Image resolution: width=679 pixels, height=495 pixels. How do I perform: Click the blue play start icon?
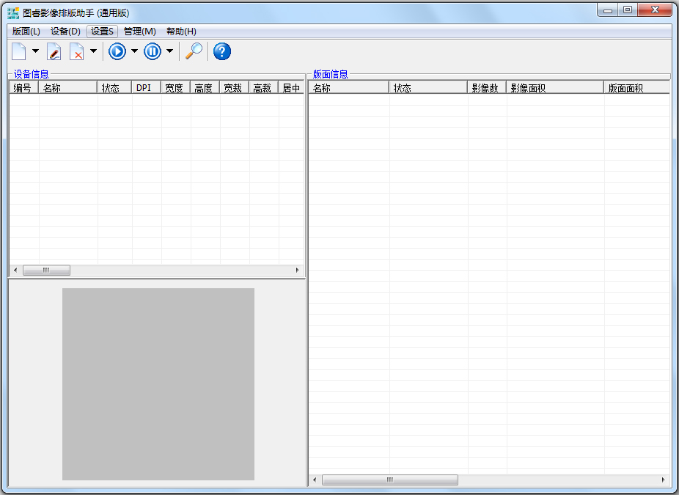pyautogui.click(x=117, y=51)
